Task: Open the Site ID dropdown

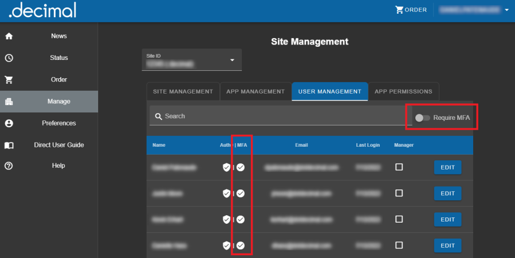Action: pyautogui.click(x=232, y=60)
